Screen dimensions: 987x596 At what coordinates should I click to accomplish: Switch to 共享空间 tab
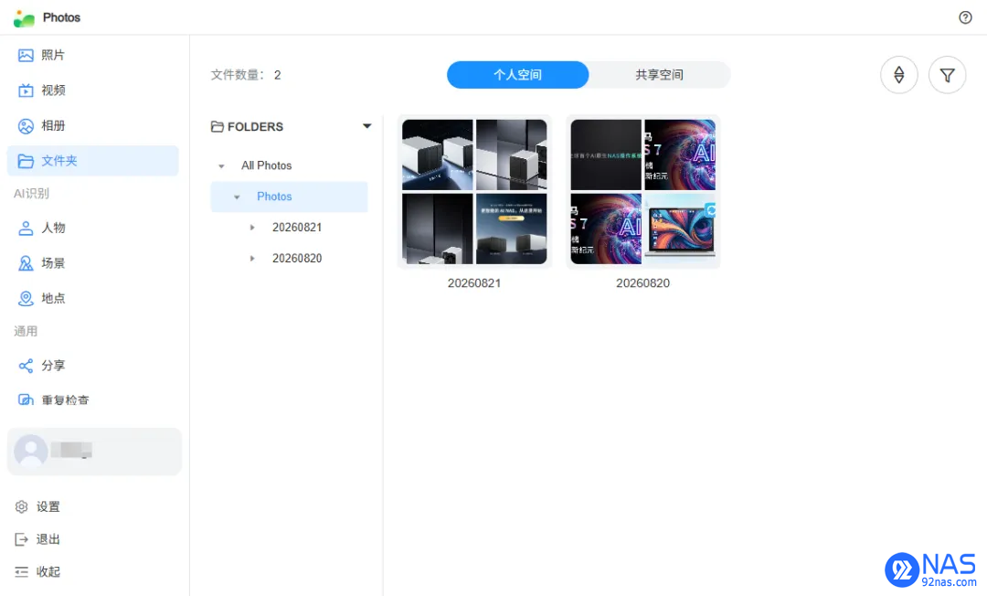[x=659, y=75]
